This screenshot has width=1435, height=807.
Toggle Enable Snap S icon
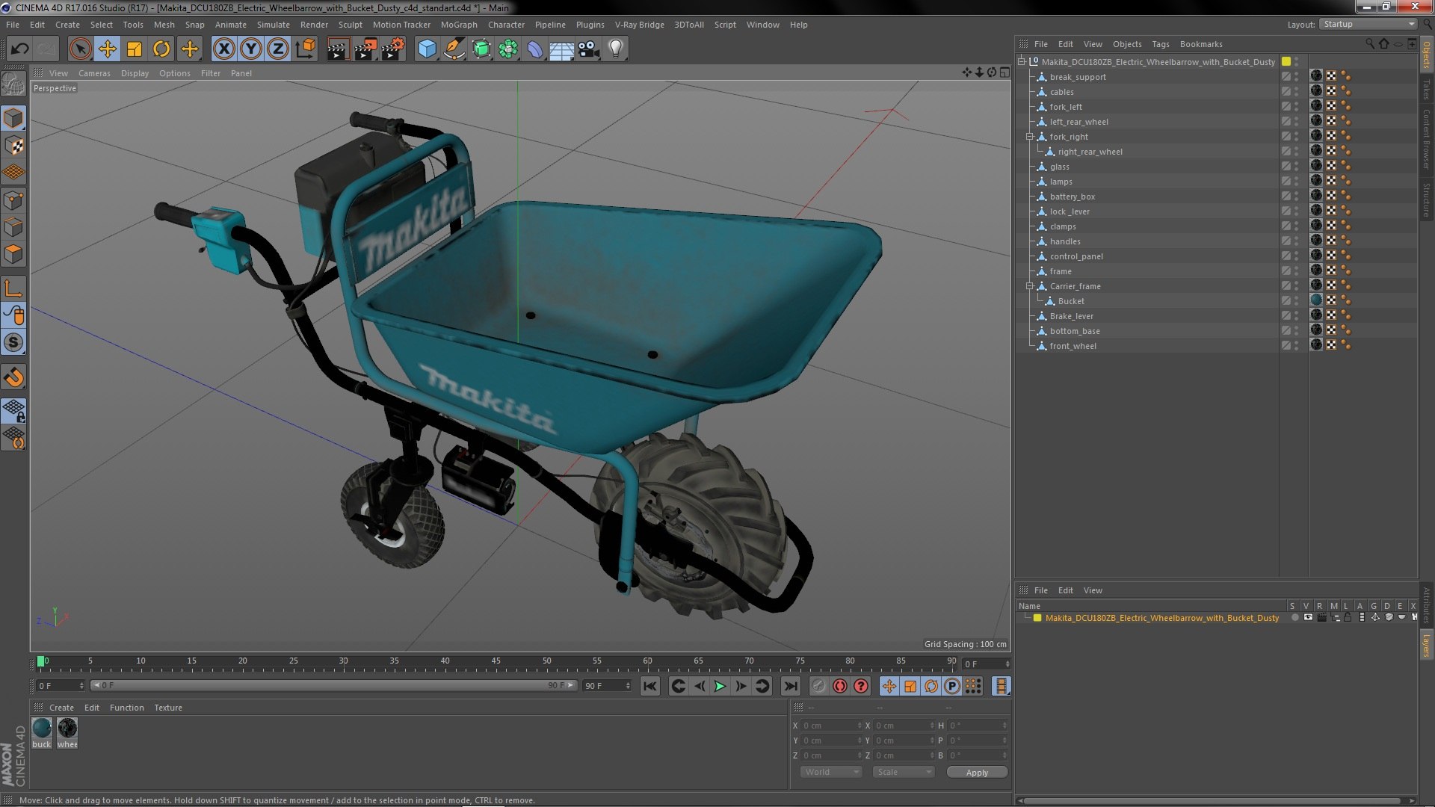point(13,342)
